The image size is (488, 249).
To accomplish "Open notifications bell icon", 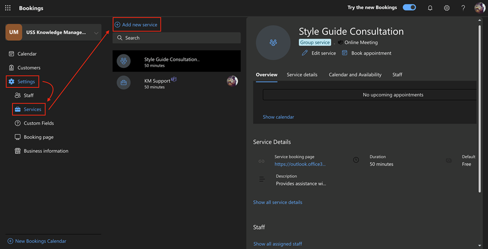I will [430, 8].
